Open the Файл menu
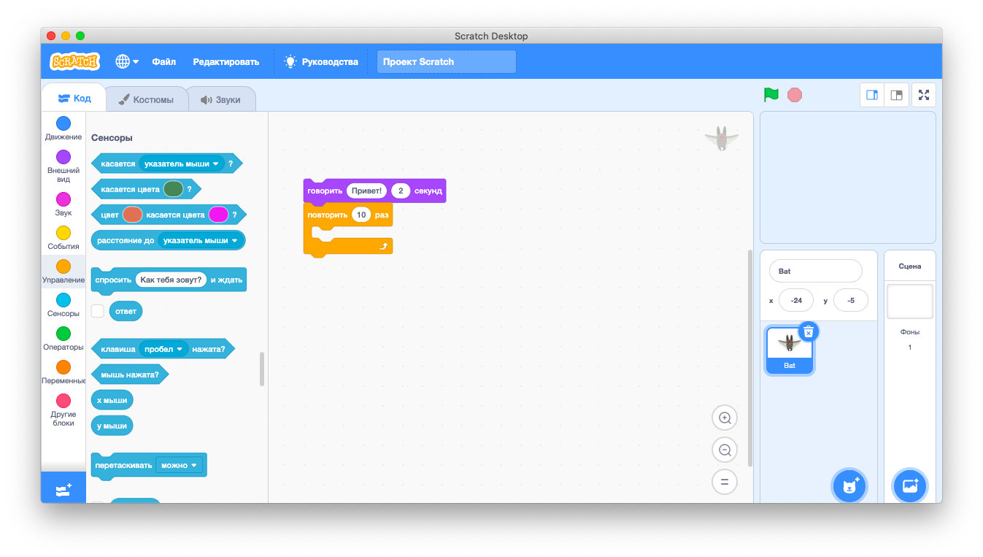Screen dimensions: 983x557 point(164,62)
